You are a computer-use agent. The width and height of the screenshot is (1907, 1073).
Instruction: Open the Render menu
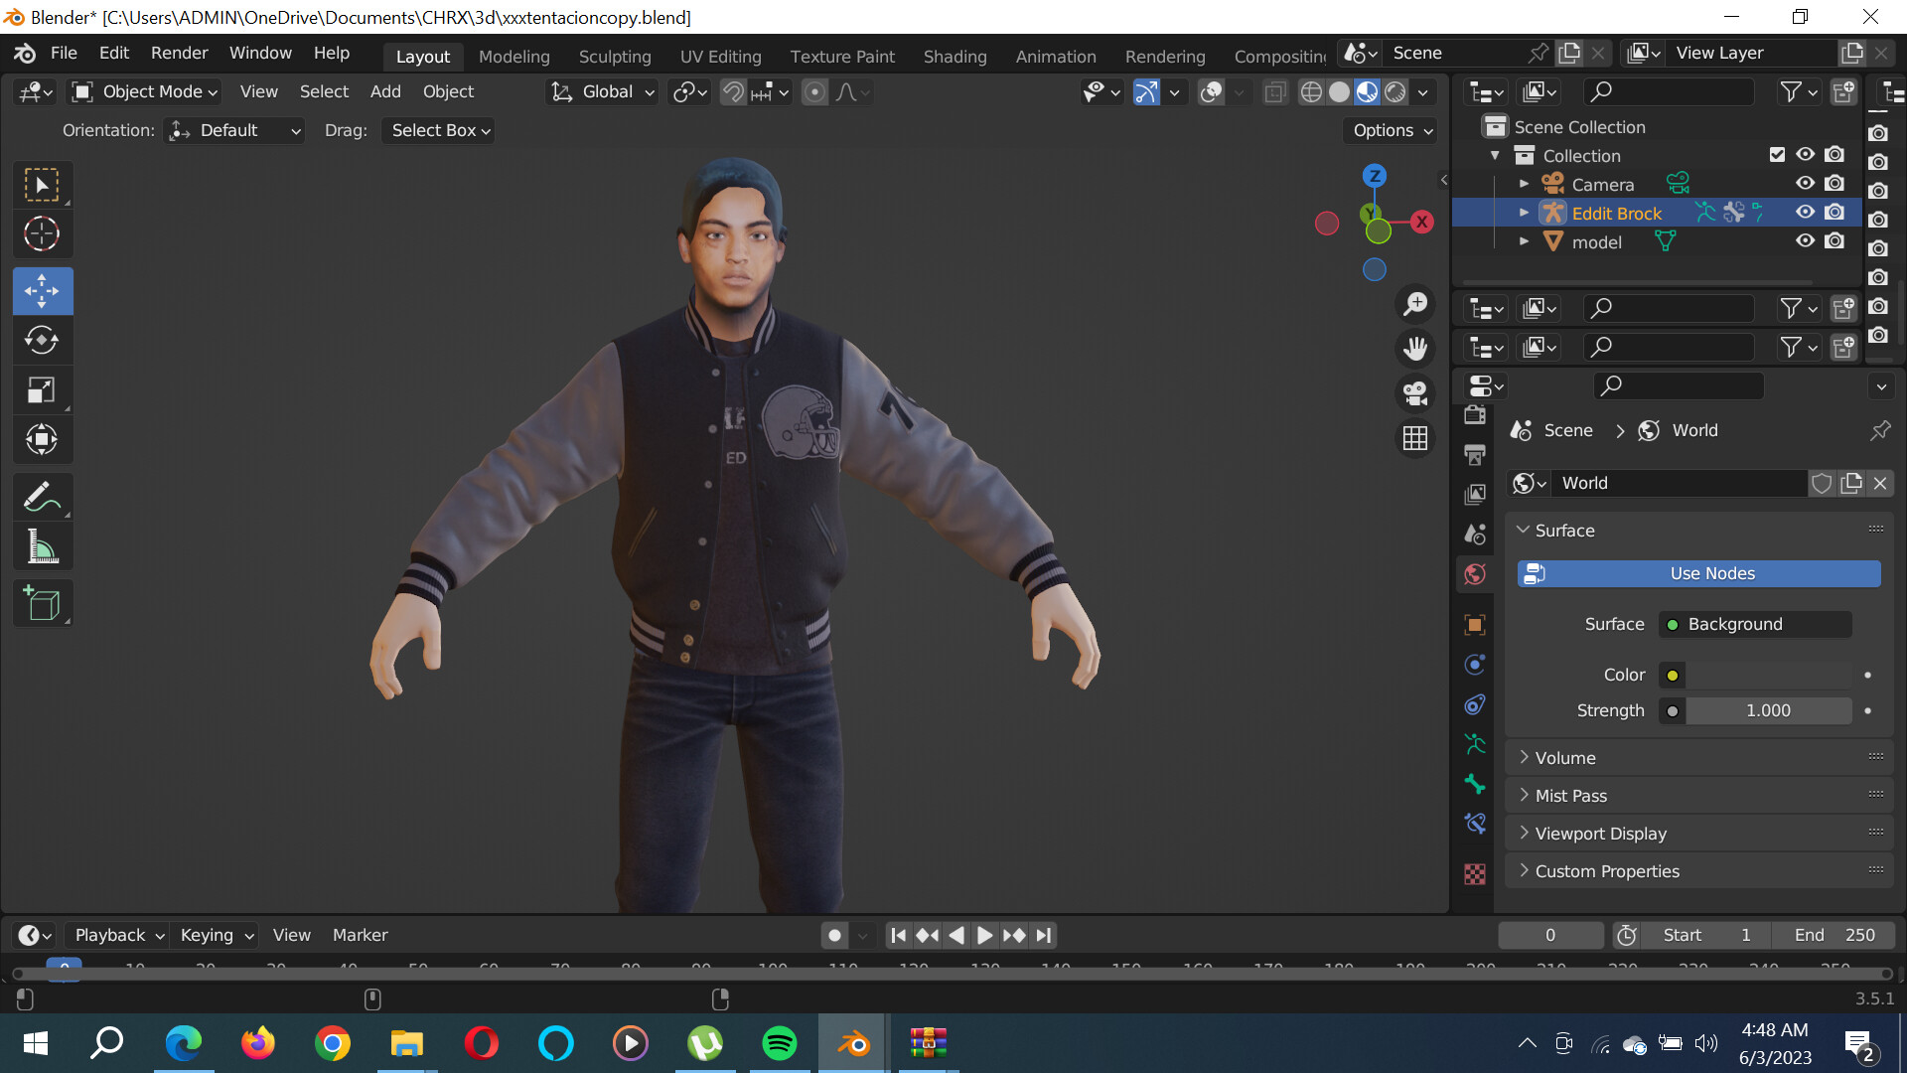point(179,53)
